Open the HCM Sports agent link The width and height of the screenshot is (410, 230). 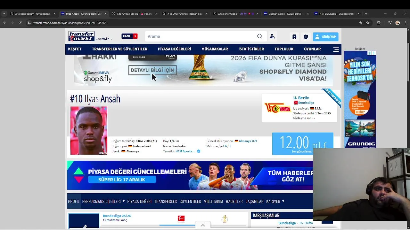tap(185, 151)
